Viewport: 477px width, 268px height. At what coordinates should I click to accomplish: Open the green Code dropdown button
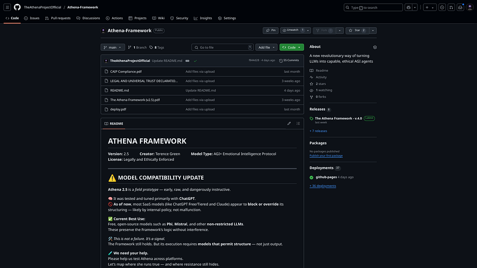click(x=291, y=48)
